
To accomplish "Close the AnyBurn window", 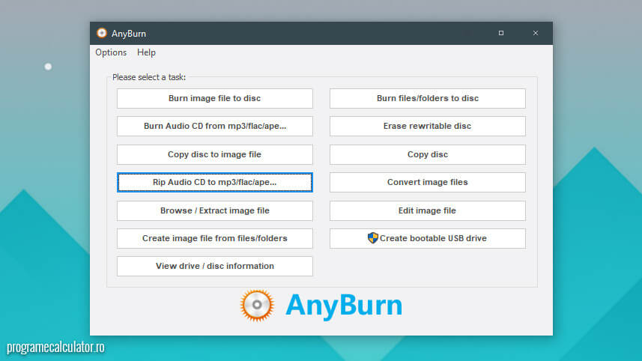I will pos(535,33).
